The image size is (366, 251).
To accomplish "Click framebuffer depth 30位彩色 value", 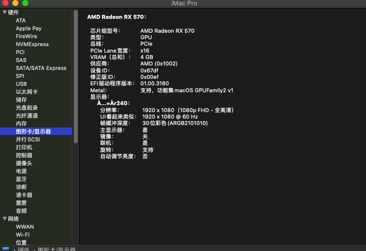I will 175,123.
